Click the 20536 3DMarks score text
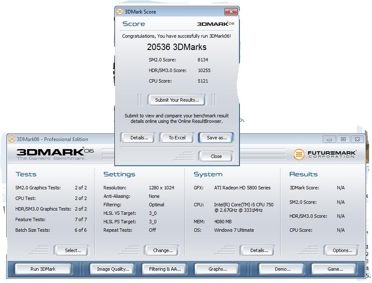 [177, 47]
